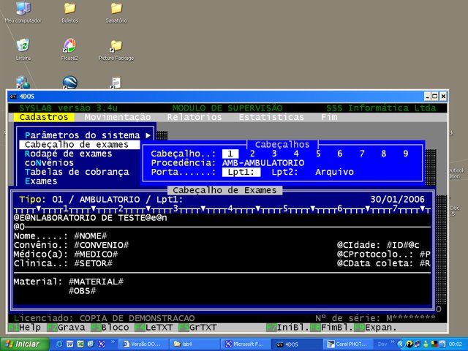468x351 pixels.
Task: Expand Parâmetros do sistema arrow
Action: pyautogui.click(x=148, y=135)
